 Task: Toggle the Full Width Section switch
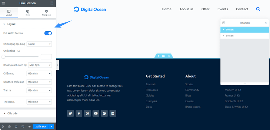(x=48, y=33)
